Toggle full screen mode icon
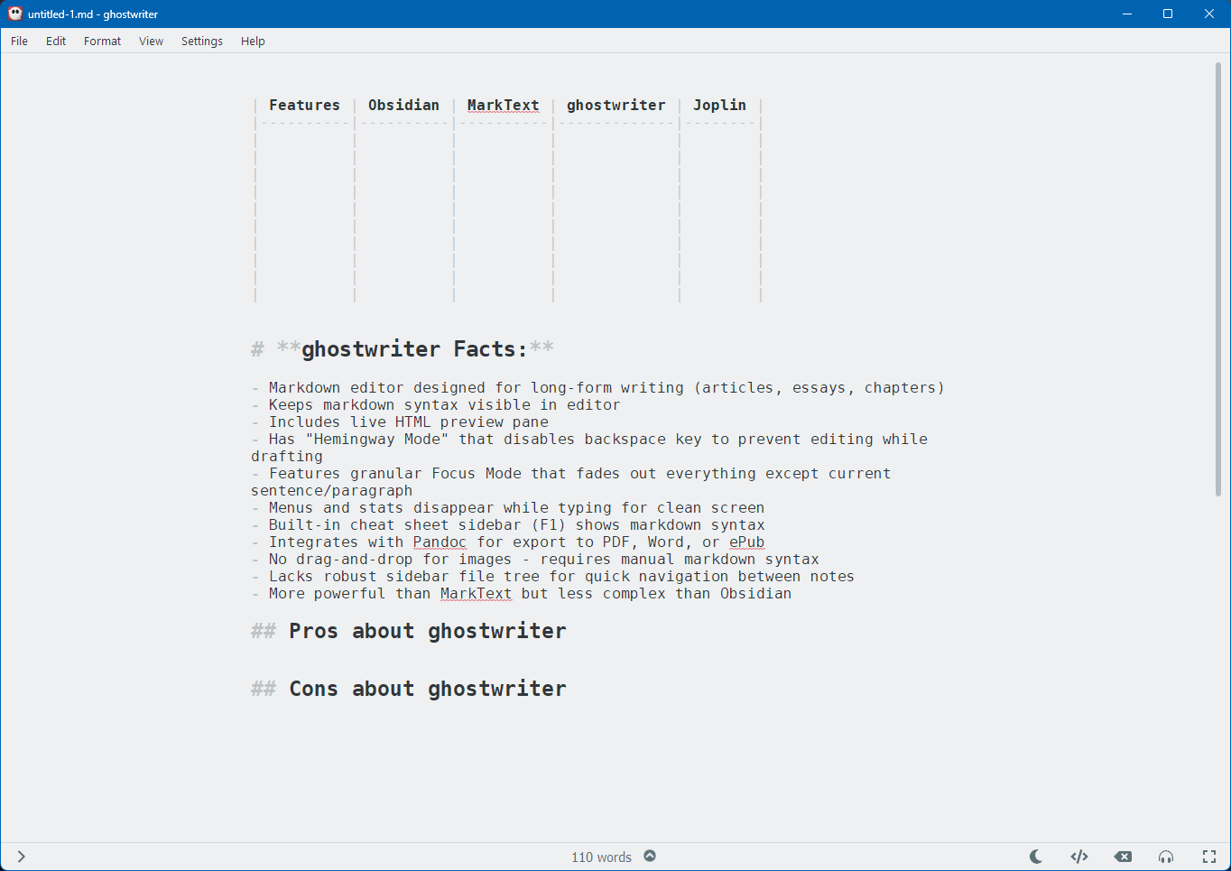1231x871 pixels. tap(1209, 857)
